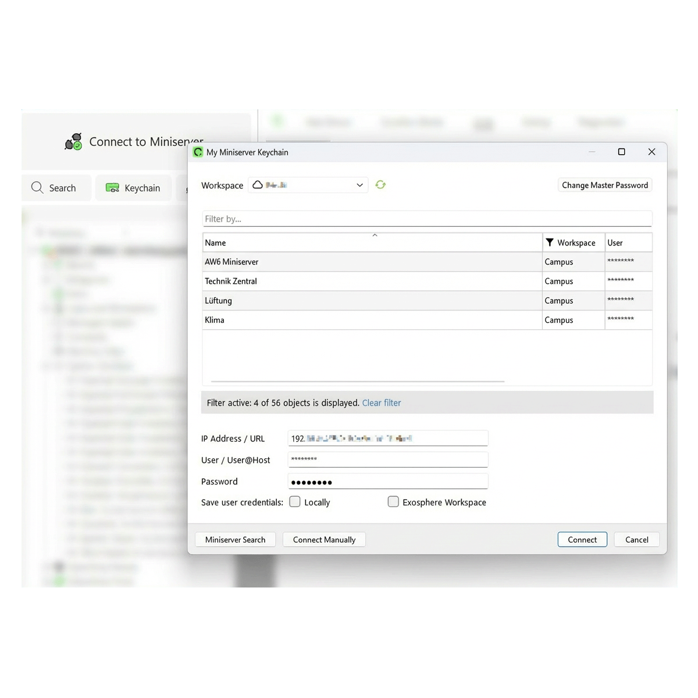Click the Clear filter link
Image resolution: width=698 pixels, height=698 pixels.
(382, 403)
